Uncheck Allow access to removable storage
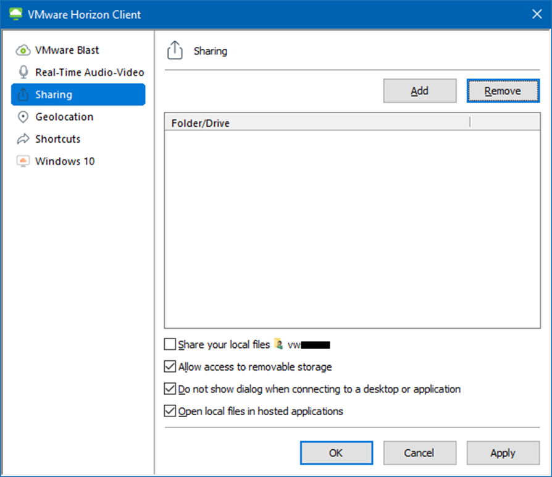552x477 pixels. 170,366
